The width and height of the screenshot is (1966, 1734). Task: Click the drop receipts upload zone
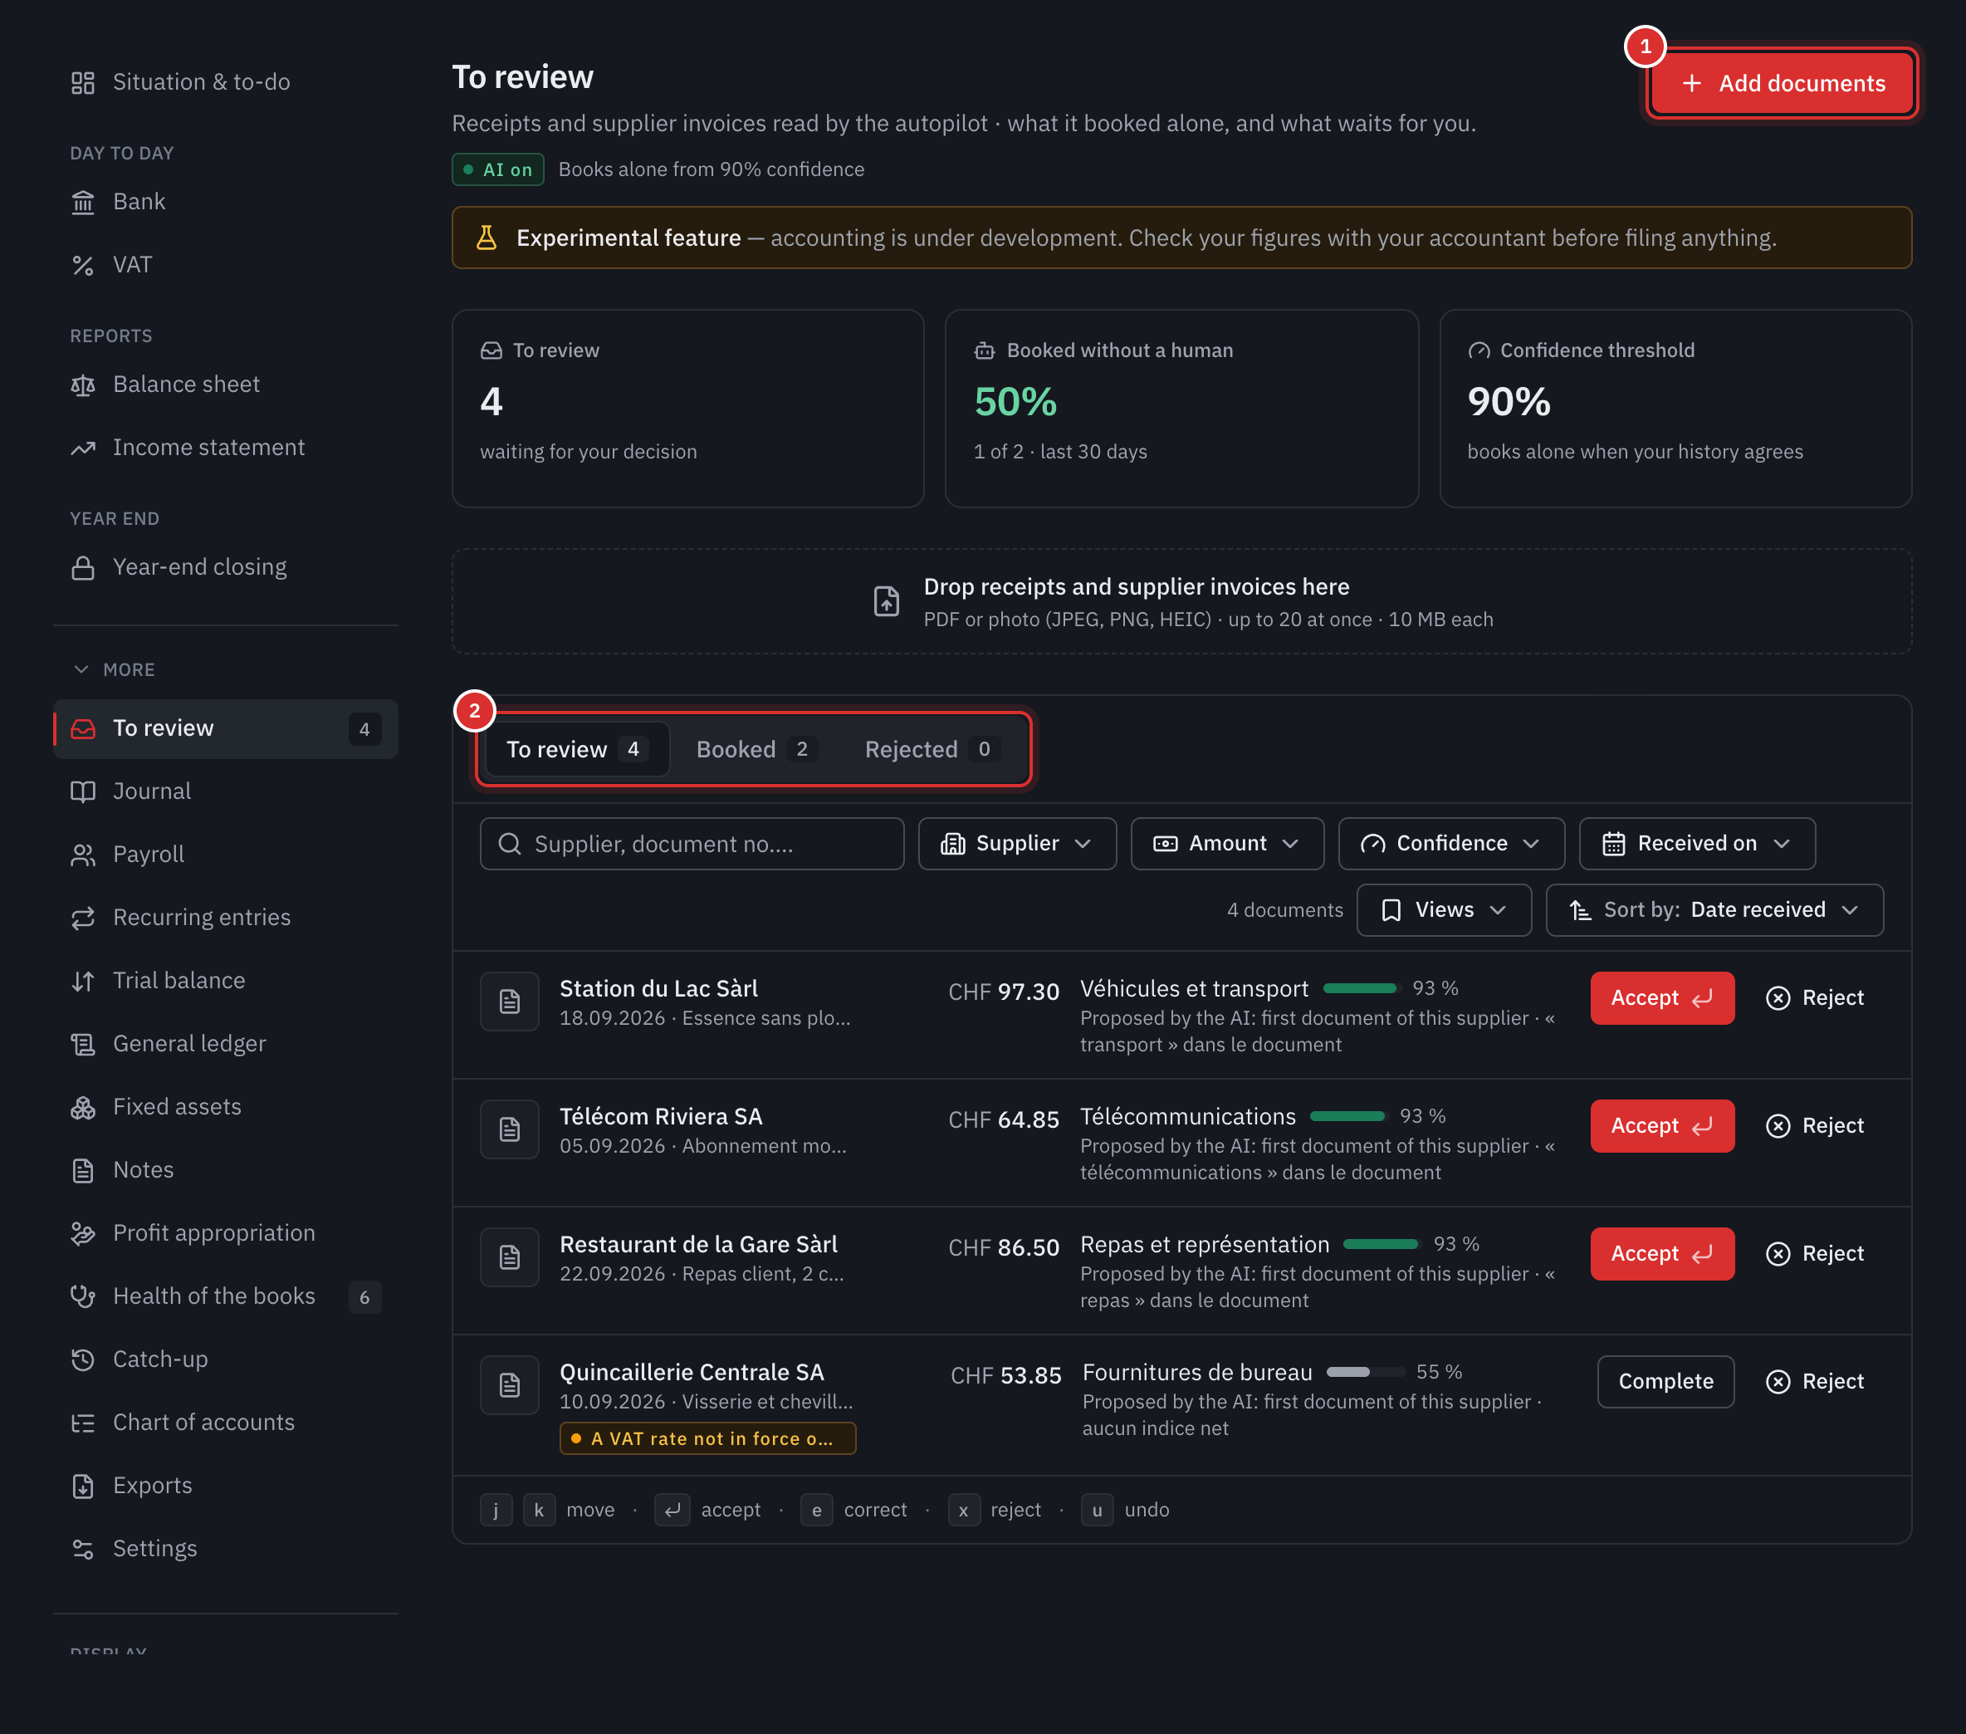pos(1181,602)
